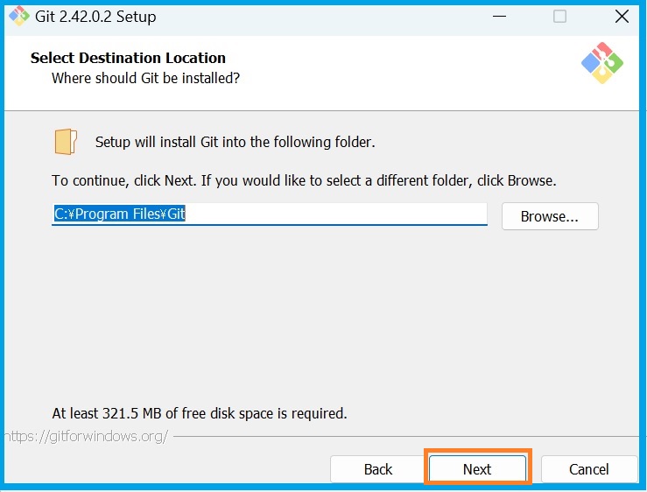Image resolution: width=647 pixels, height=492 pixels.
Task: Close the Git Setup window
Action: (621, 17)
